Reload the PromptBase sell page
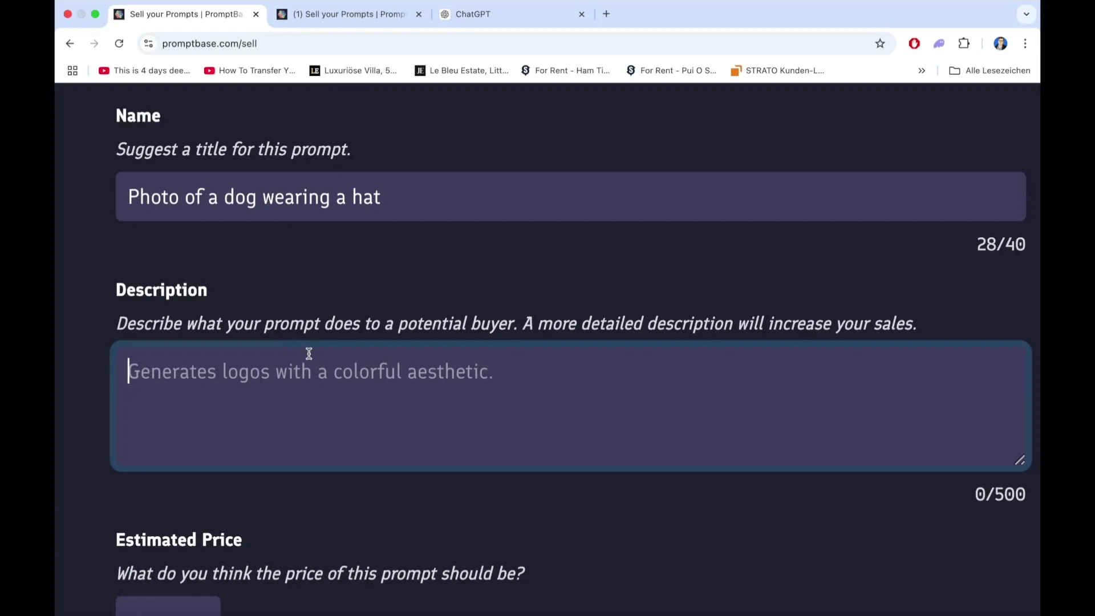 click(119, 43)
